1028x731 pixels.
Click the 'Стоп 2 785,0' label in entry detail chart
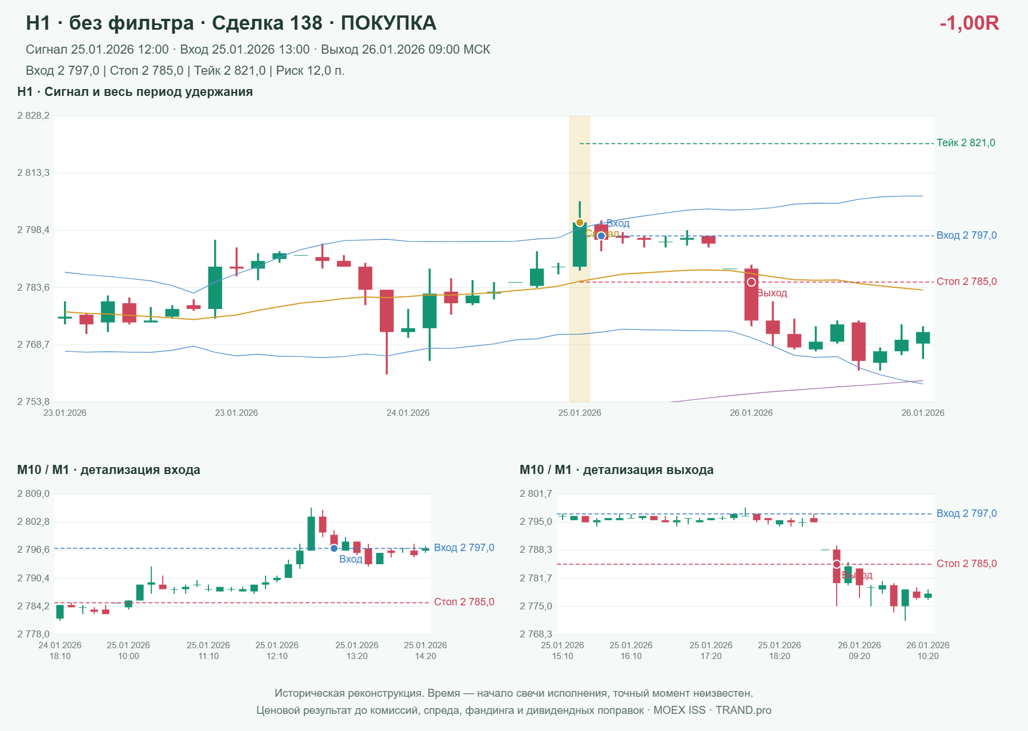(464, 602)
